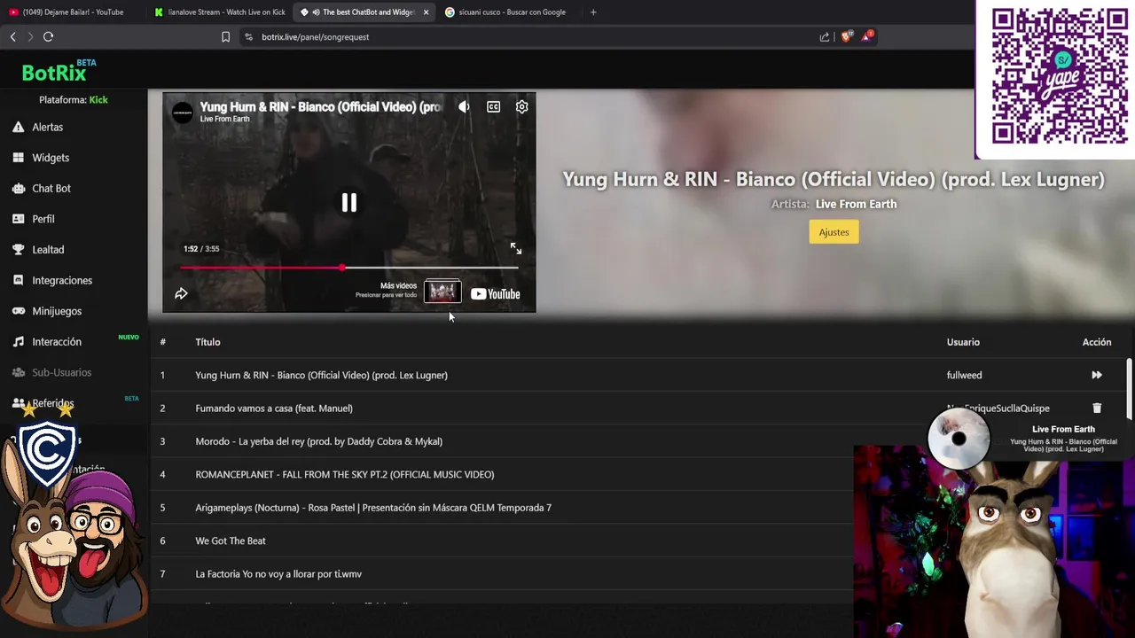Click the song list vertical scrollbar
This screenshot has width=1135, height=638.
[x=1129, y=390]
